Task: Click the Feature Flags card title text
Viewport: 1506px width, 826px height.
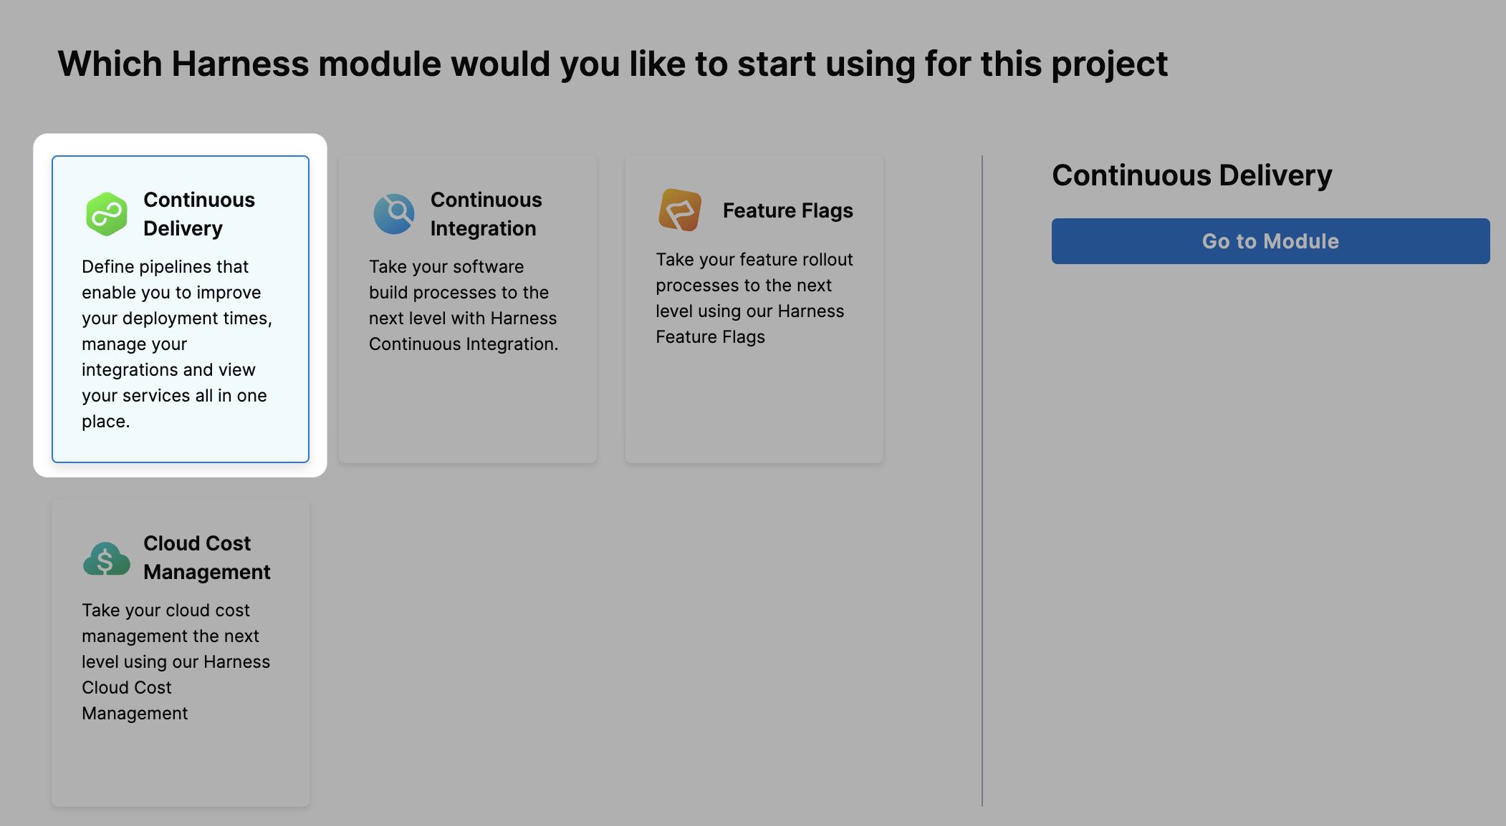Action: pos(787,210)
